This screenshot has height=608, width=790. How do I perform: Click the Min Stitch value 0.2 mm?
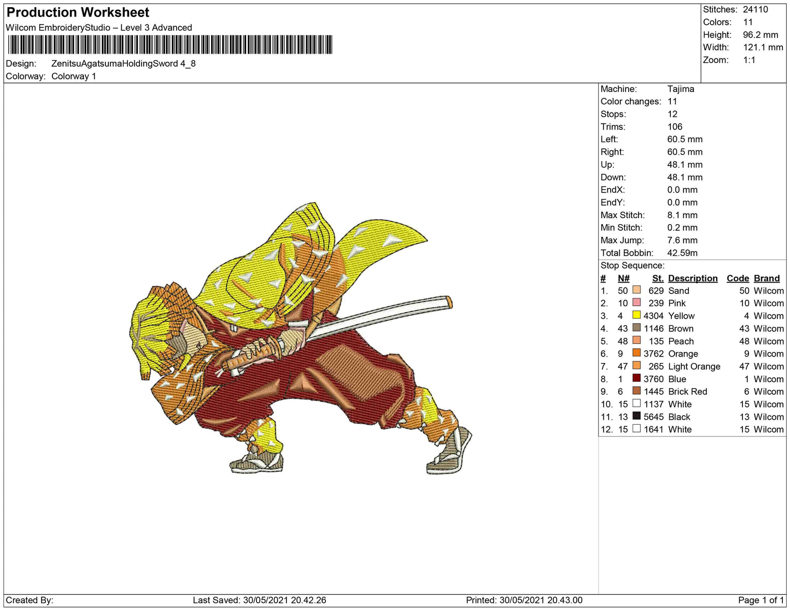682,227
